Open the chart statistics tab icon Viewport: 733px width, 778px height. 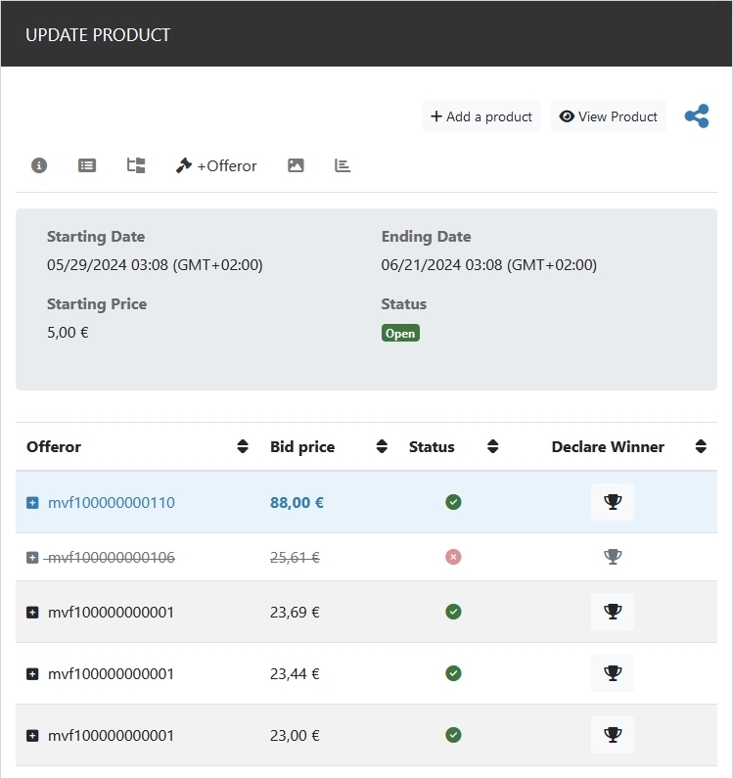pyautogui.click(x=343, y=165)
